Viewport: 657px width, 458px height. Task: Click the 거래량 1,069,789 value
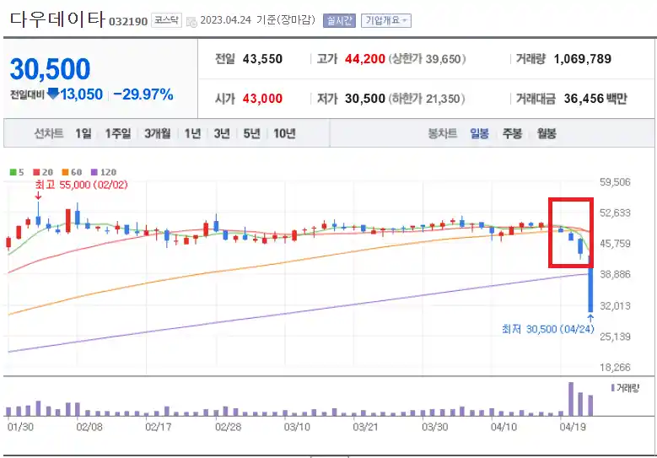point(583,59)
